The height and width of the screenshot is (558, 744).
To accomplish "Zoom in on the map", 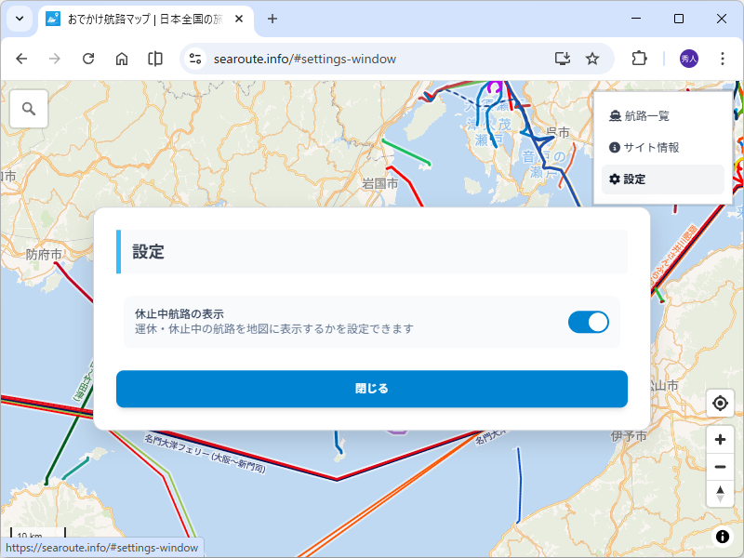I will 720,438.
